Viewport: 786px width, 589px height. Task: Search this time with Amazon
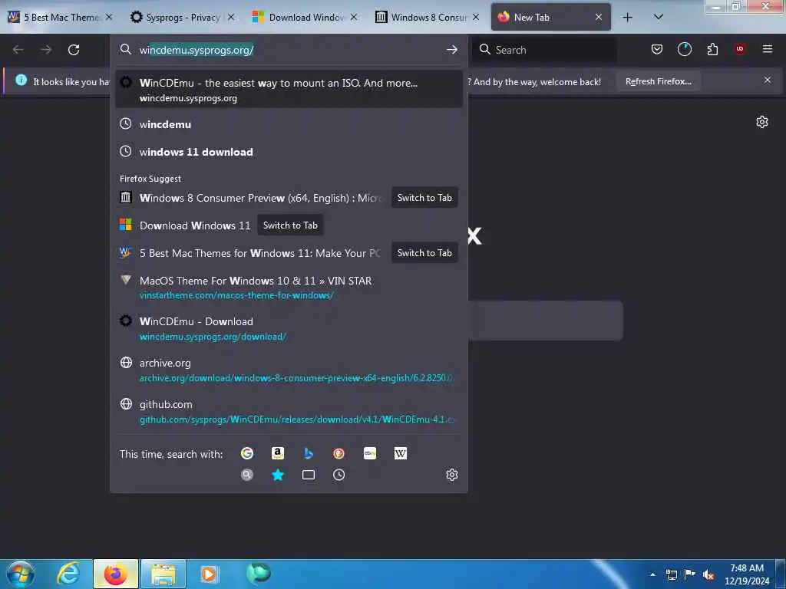pos(277,453)
